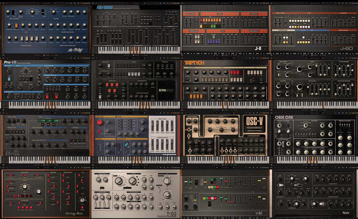Click the TRIPTYCH orange logo
Image resolution: width=358 pixels, height=219 pixels.
pyautogui.click(x=194, y=63)
